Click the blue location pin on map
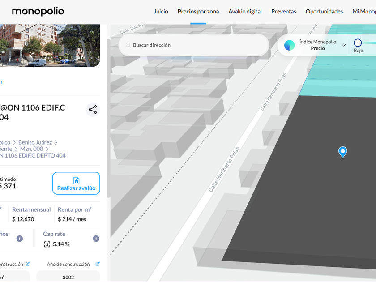Screen dimensions: 376x282 pyautogui.click(x=342, y=152)
